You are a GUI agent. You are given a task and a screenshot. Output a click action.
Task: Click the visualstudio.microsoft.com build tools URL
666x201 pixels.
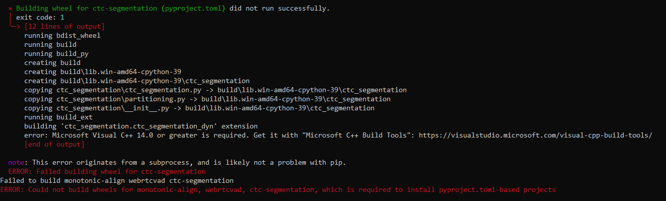(x=536, y=136)
